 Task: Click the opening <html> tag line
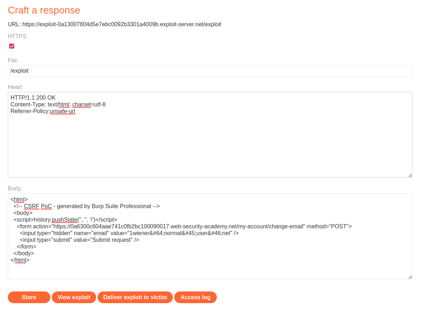[19, 200]
